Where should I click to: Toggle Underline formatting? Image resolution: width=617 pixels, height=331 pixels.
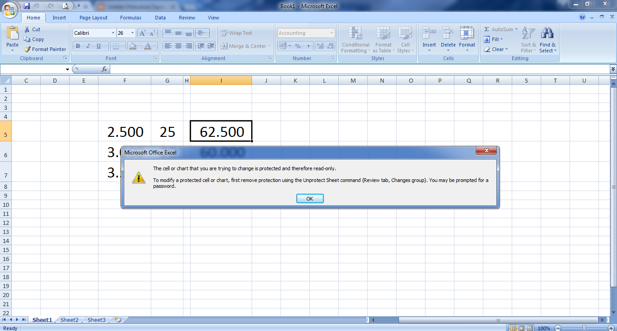pos(98,46)
